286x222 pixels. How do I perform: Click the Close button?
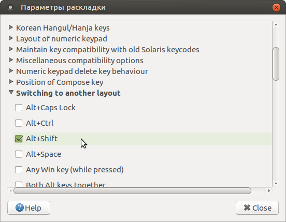257,208
